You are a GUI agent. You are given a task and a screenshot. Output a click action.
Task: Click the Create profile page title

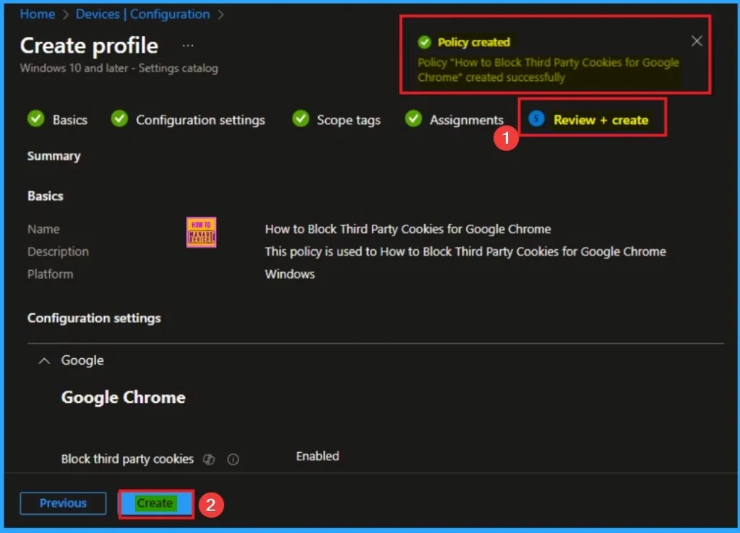coord(89,45)
